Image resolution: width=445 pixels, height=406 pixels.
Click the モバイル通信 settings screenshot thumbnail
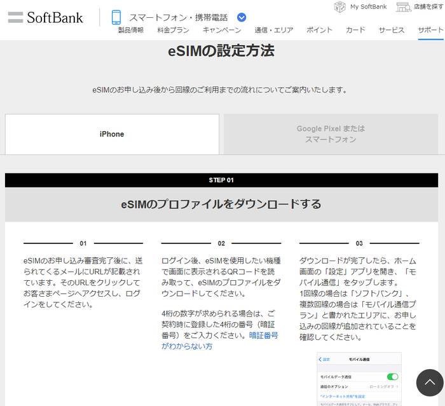pos(359,379)
